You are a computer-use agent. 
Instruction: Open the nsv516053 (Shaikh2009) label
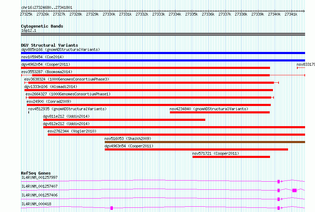(128, 139)
